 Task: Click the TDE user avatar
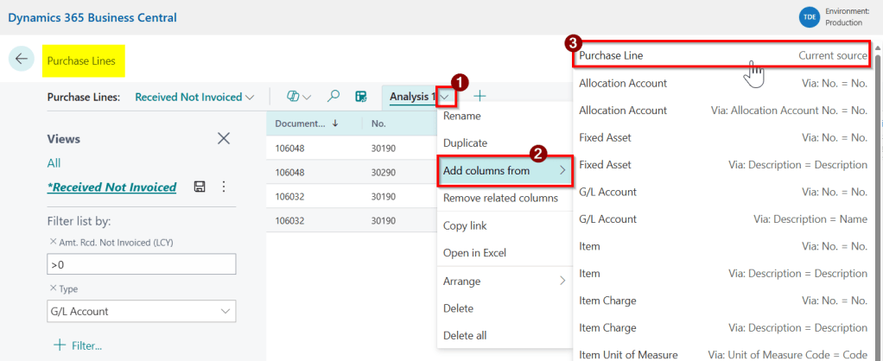tap(809, 17)
